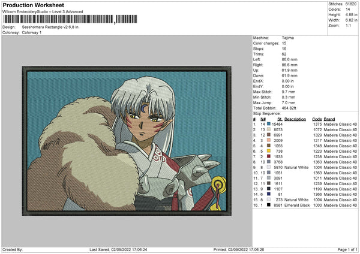The image size is (360, 254).
Task: Select the yellow swatch for code 1223
Action: [x=269, y=151]
